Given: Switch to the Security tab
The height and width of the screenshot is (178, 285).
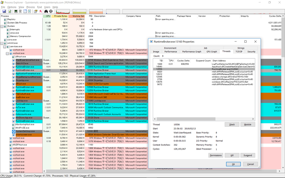Looking at the screenshot, I should pyautogui.click(x=251, y=51).
